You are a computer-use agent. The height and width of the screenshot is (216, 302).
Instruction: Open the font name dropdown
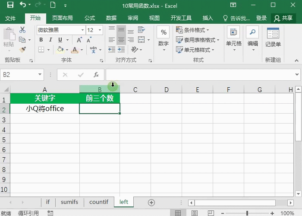pos(82,30)
